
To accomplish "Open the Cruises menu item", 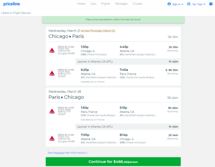I will (137, 4).
